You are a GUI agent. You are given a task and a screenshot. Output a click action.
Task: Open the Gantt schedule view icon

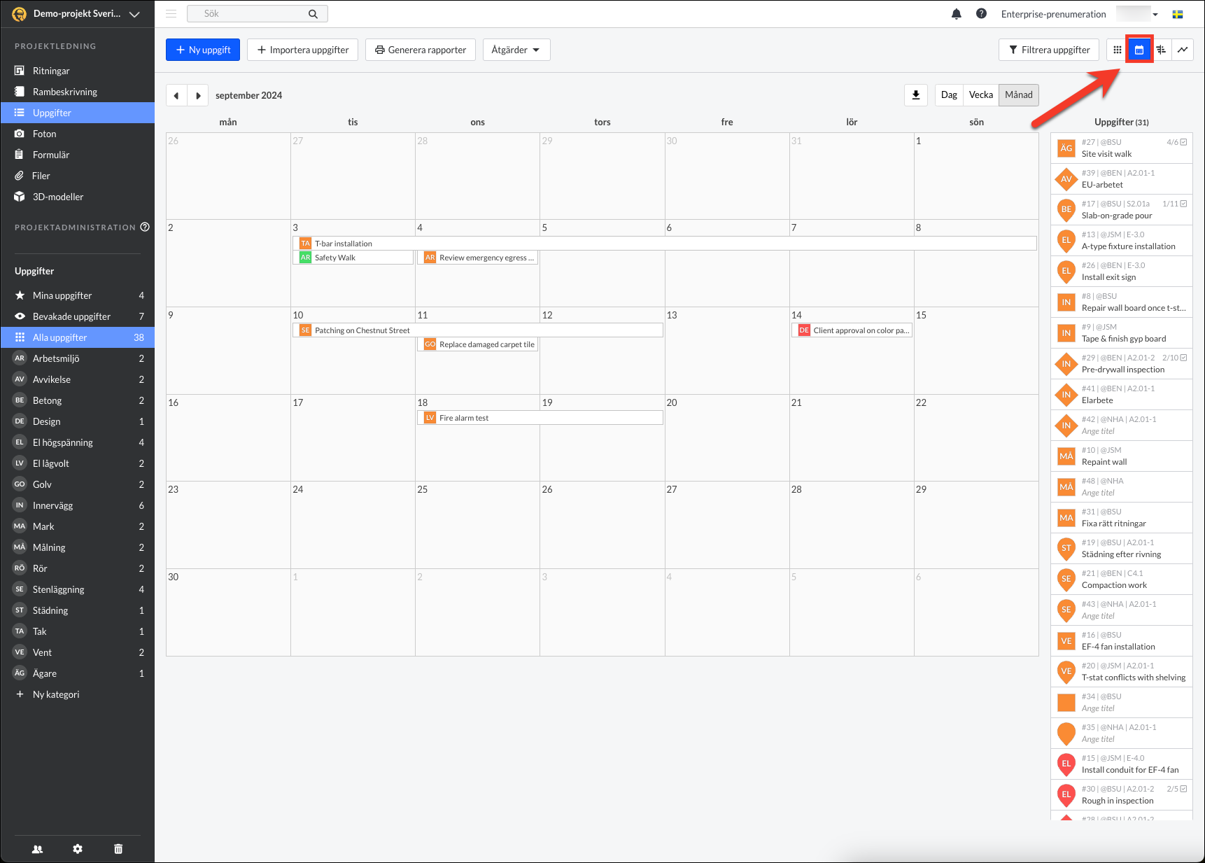pyautogui.click(x=1161, y=50)
